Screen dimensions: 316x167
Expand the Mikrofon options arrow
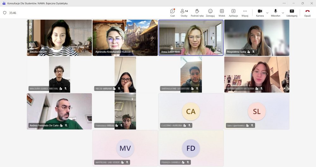[x=283, y=13]
